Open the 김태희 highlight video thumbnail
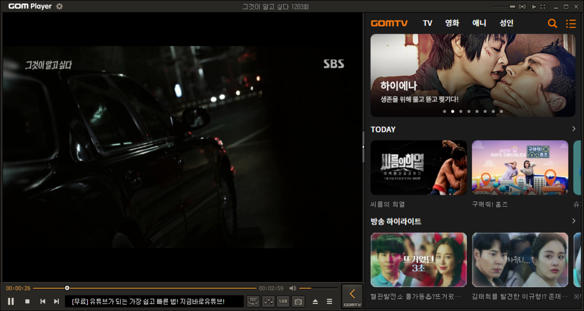The image size is (584, 311). coord(520,260)
